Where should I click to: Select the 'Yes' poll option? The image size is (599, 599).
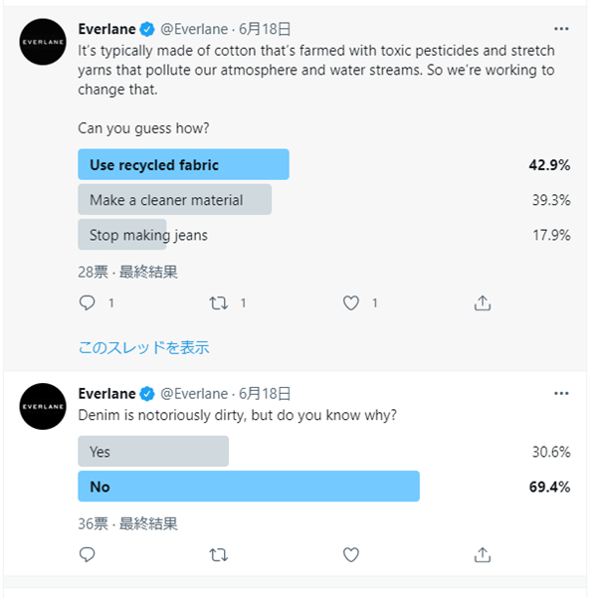point(153,452)
